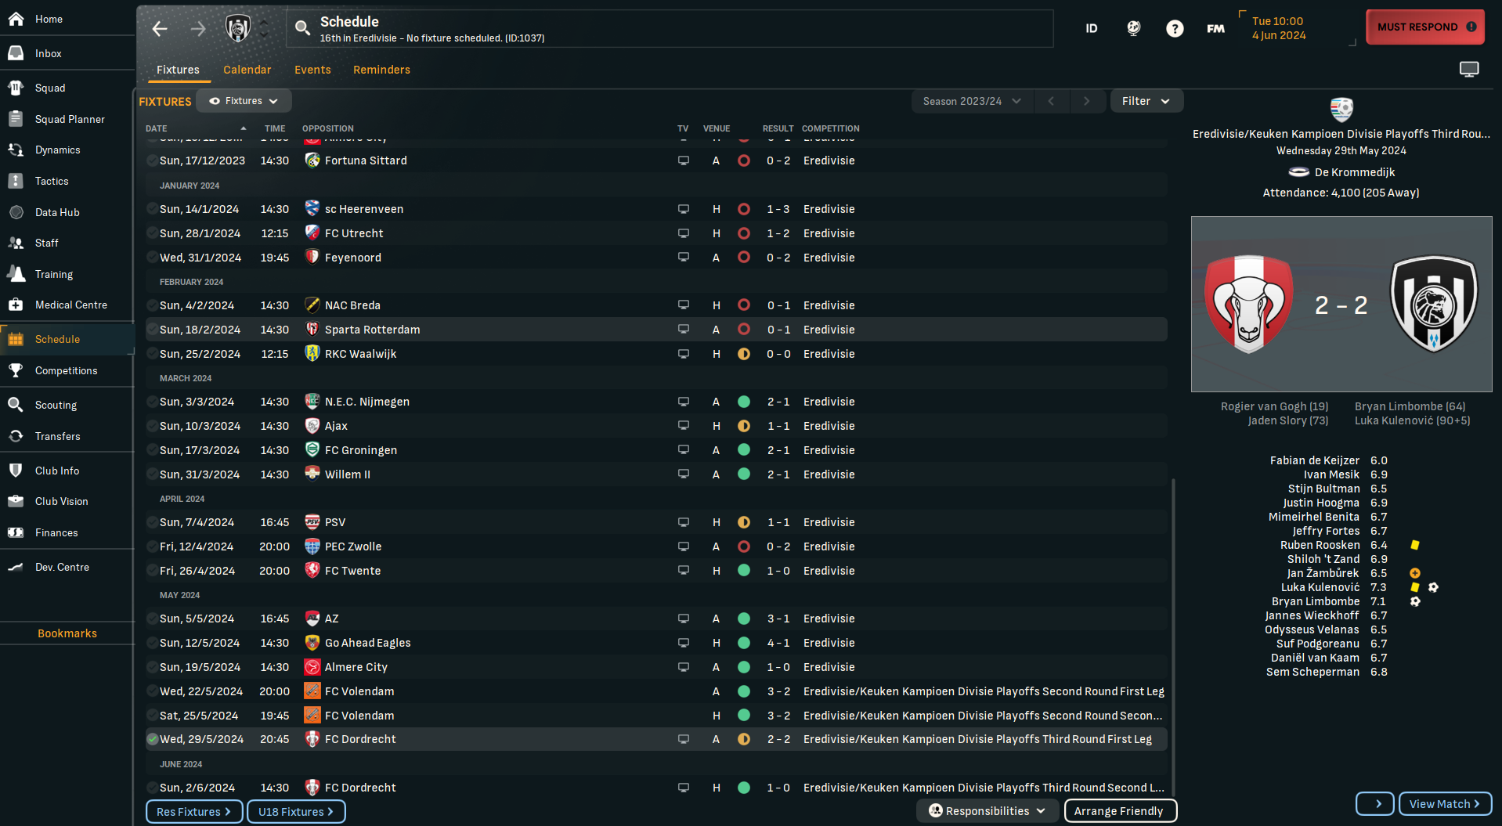Open Data Hub sidebar icon
Screen dimensions: 1502x826
click(16, 212)
